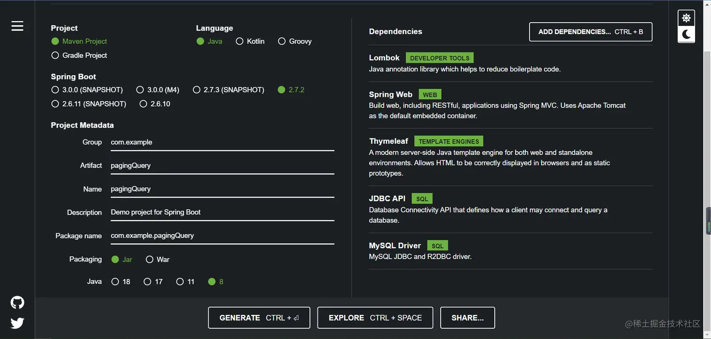Open the GitHub icon link
711x339 pixels.
point(17,302)
